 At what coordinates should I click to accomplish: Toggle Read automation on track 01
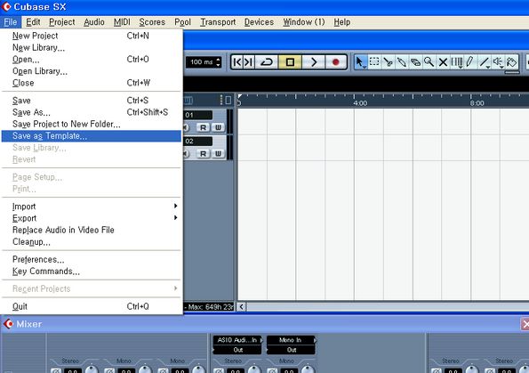pyautogui.click(x=203, y=127)
